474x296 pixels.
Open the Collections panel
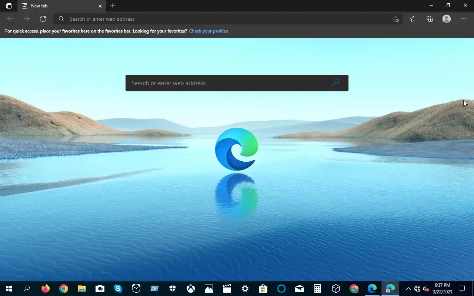coord(430,19)
